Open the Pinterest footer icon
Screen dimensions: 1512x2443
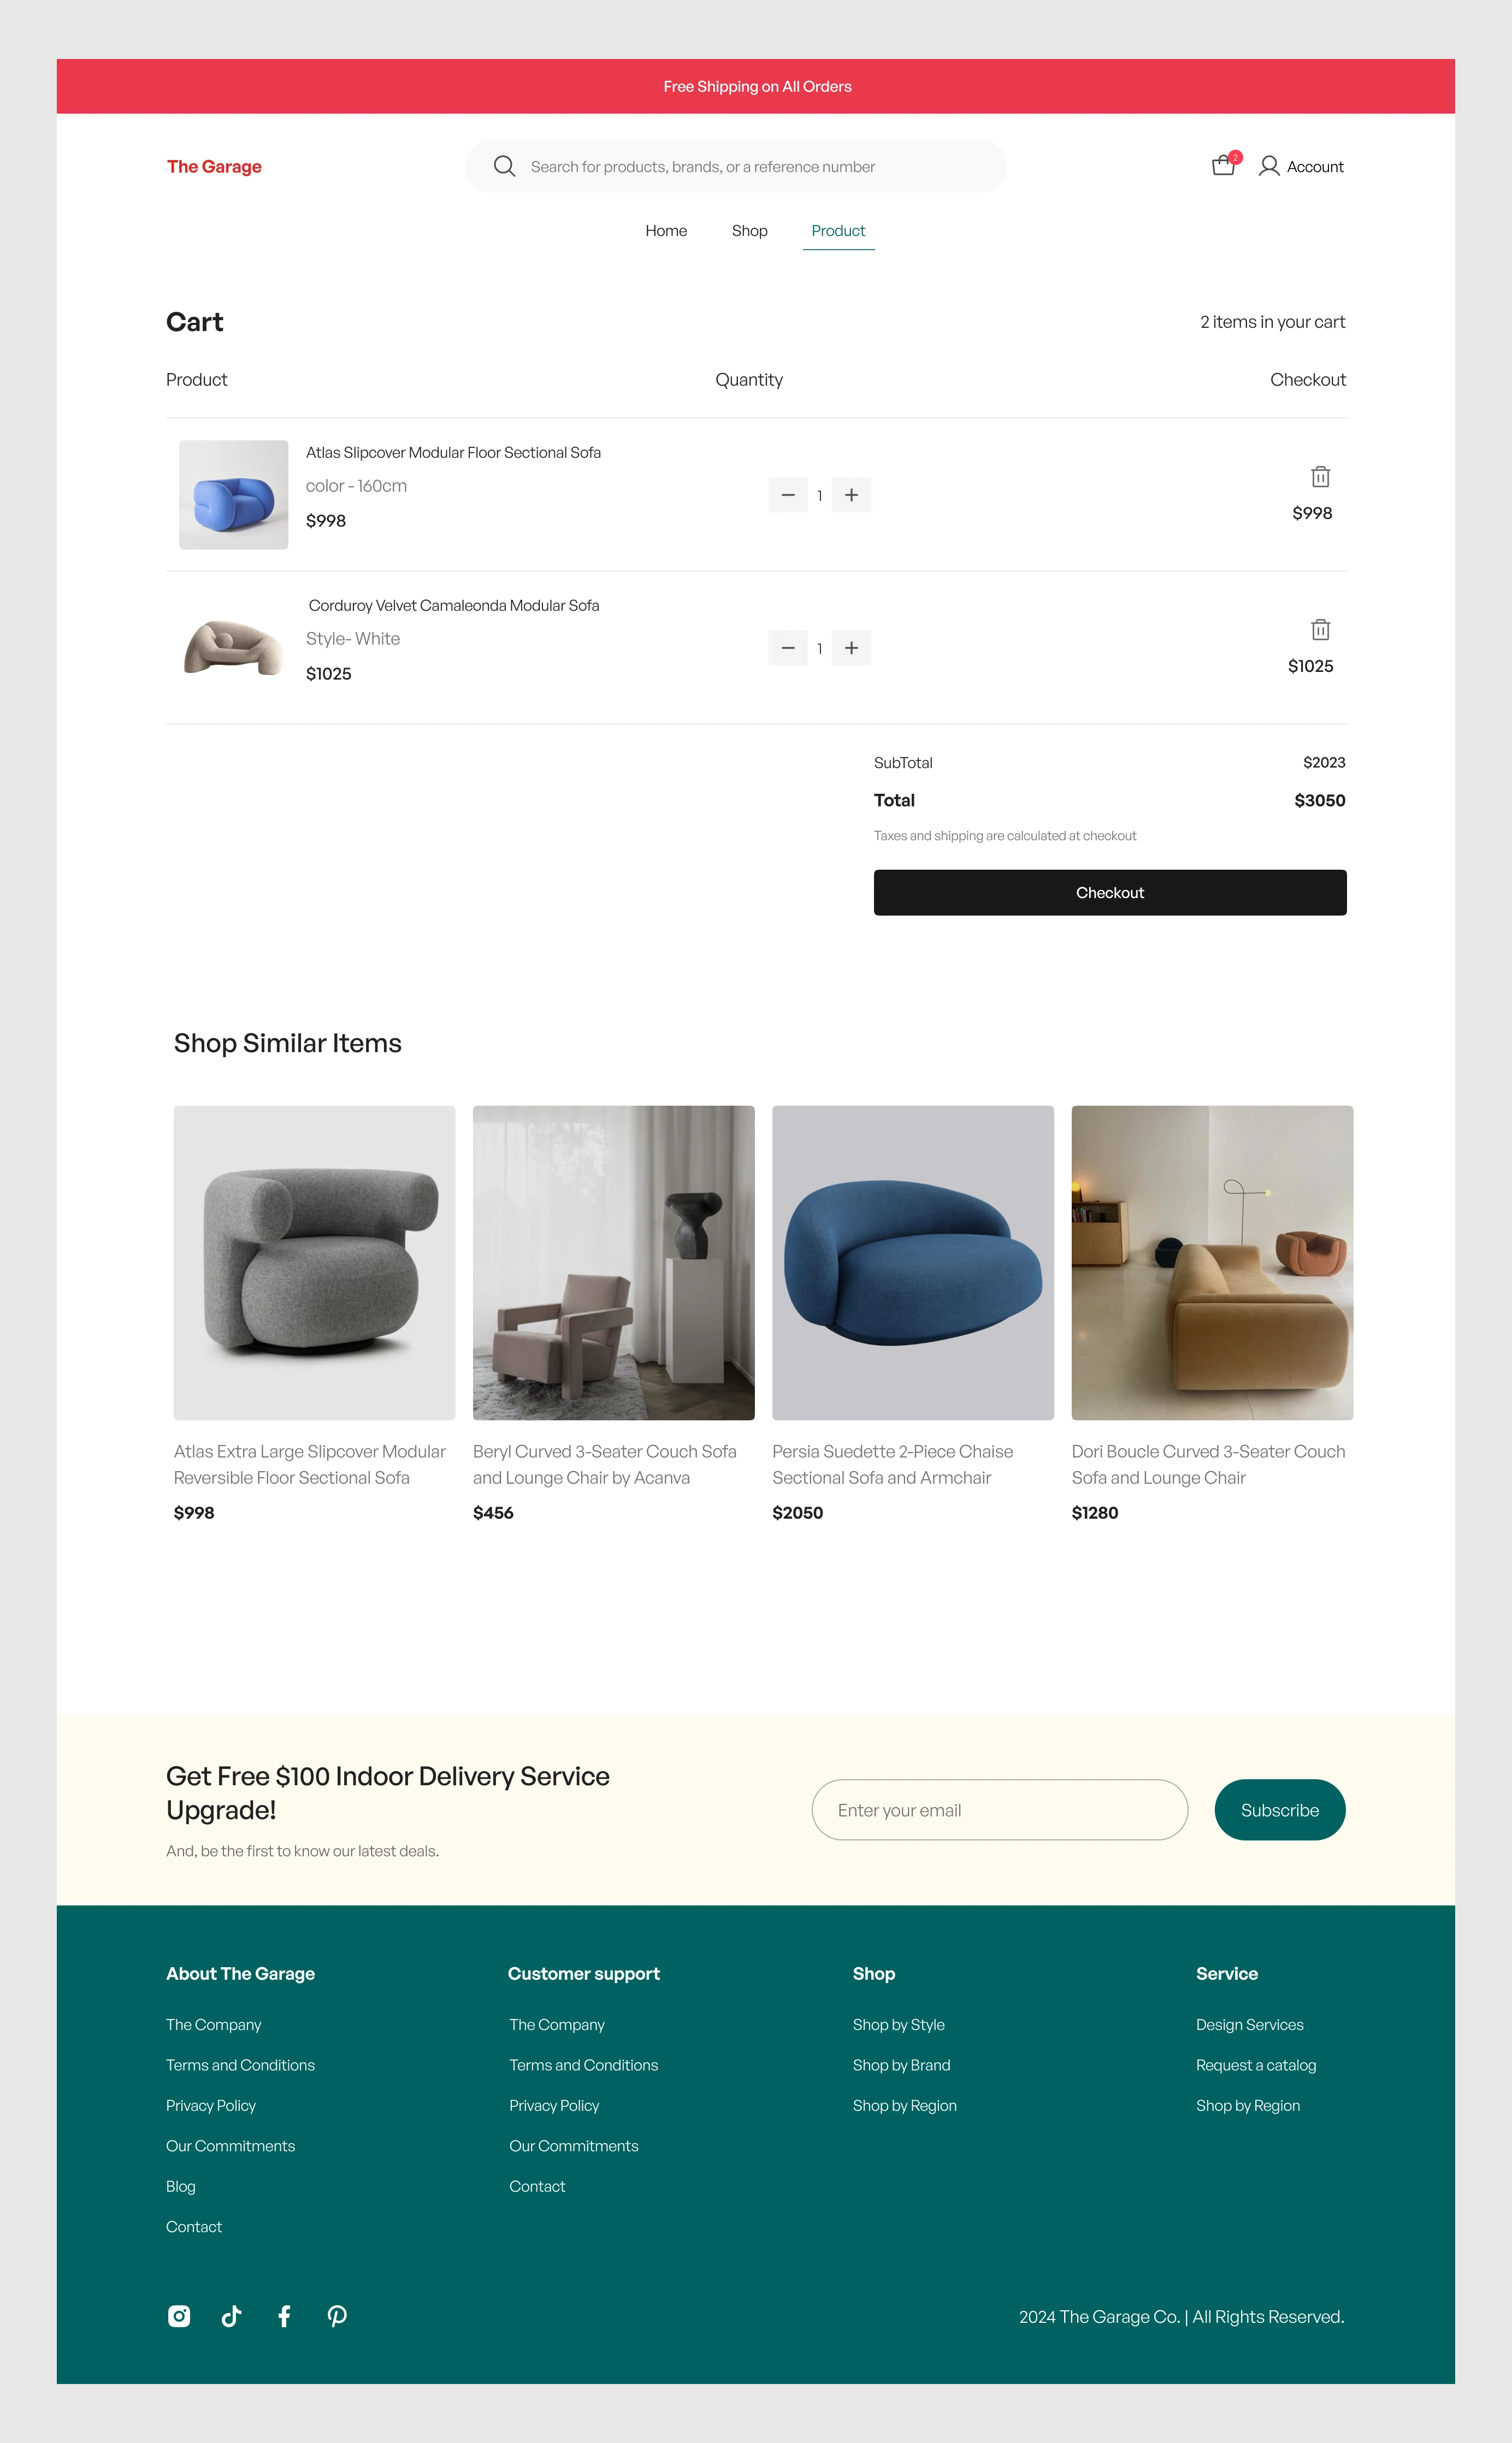click(337, 2316)
